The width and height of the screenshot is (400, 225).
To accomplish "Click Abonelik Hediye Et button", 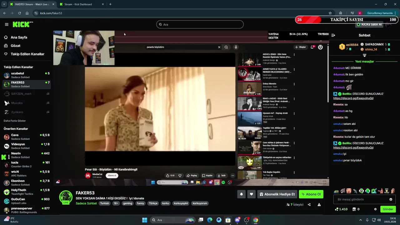I will click(x=277, y=194).
